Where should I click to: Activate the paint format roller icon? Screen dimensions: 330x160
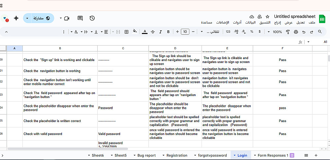(x=288, y=32)
